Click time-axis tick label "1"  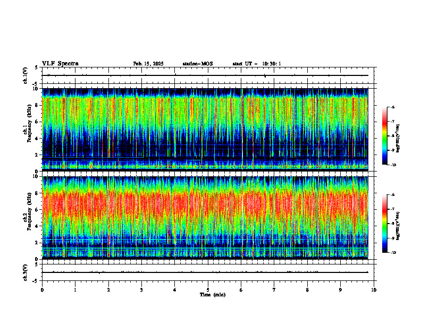coord(75,290)
